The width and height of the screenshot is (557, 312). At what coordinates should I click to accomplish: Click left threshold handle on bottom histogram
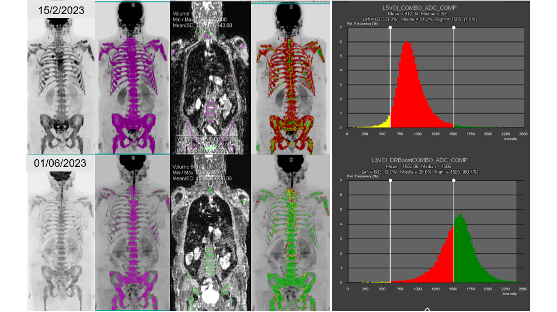click(390, 180)
